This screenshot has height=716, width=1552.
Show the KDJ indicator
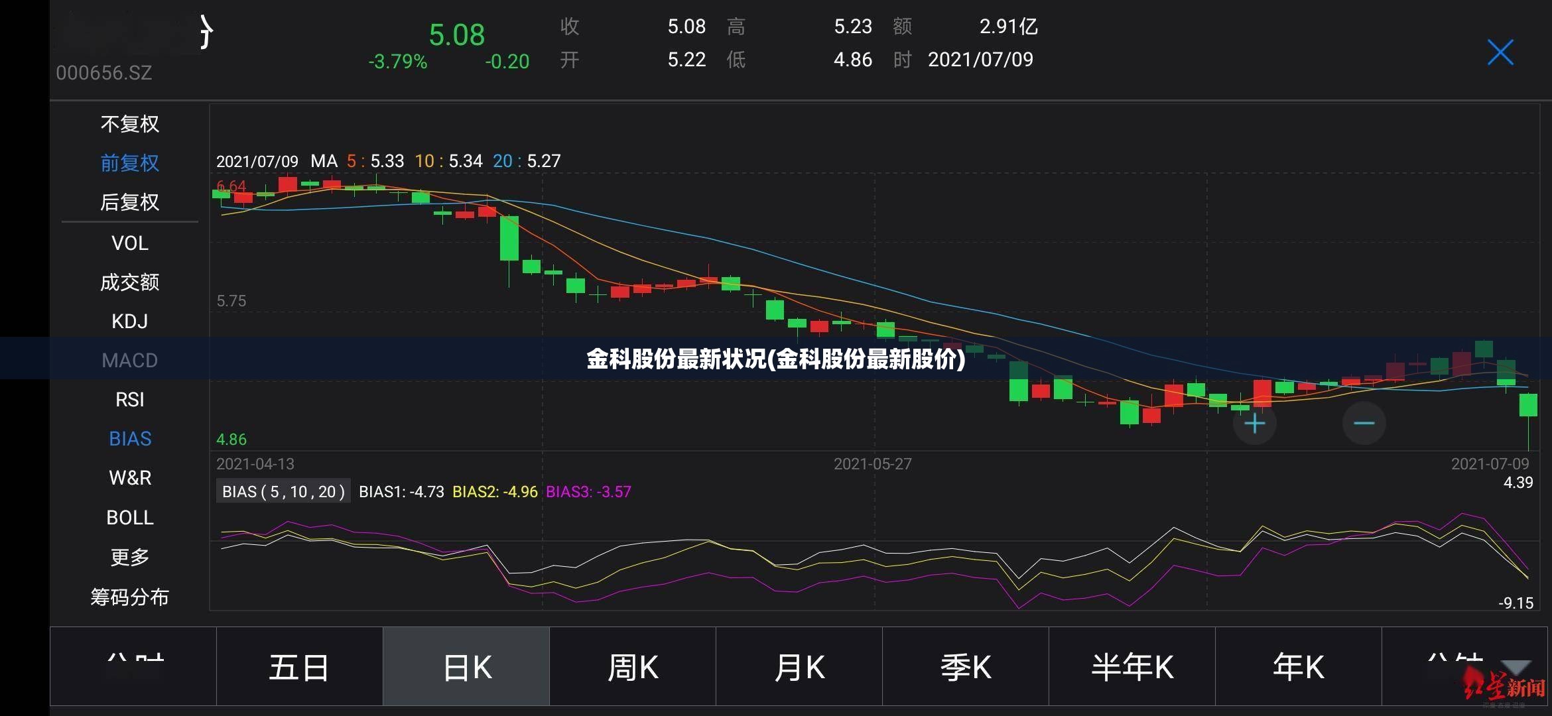click(130, 322)
